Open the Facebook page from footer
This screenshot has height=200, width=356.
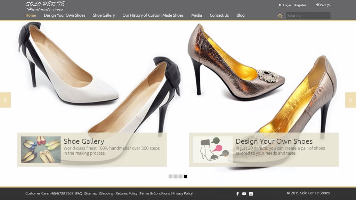237,194
